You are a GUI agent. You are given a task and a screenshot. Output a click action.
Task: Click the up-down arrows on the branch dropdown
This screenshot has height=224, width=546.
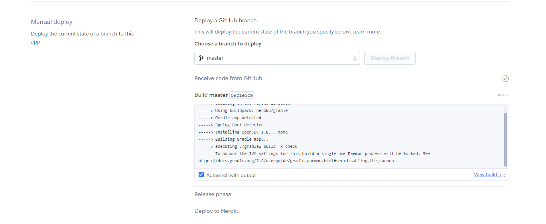click(355, 58)
